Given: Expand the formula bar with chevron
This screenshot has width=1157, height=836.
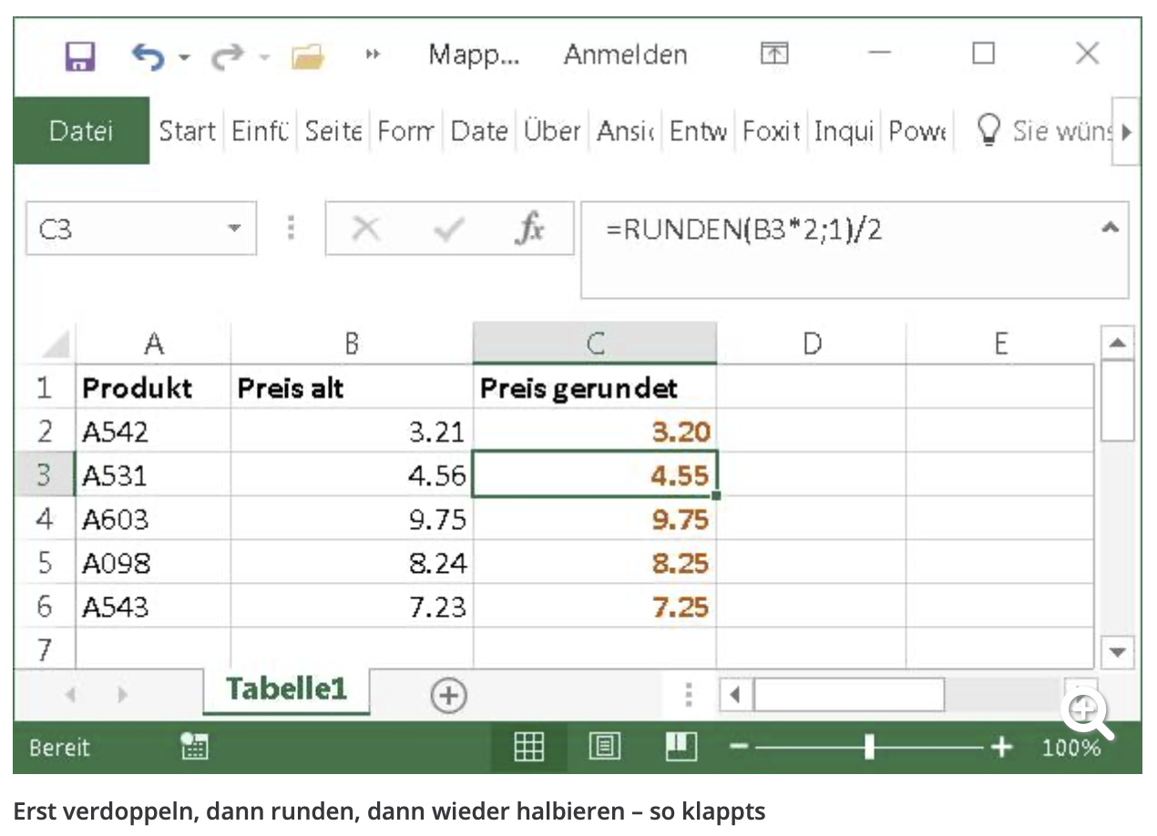Looking at the screenshot, I should 1110,229.
